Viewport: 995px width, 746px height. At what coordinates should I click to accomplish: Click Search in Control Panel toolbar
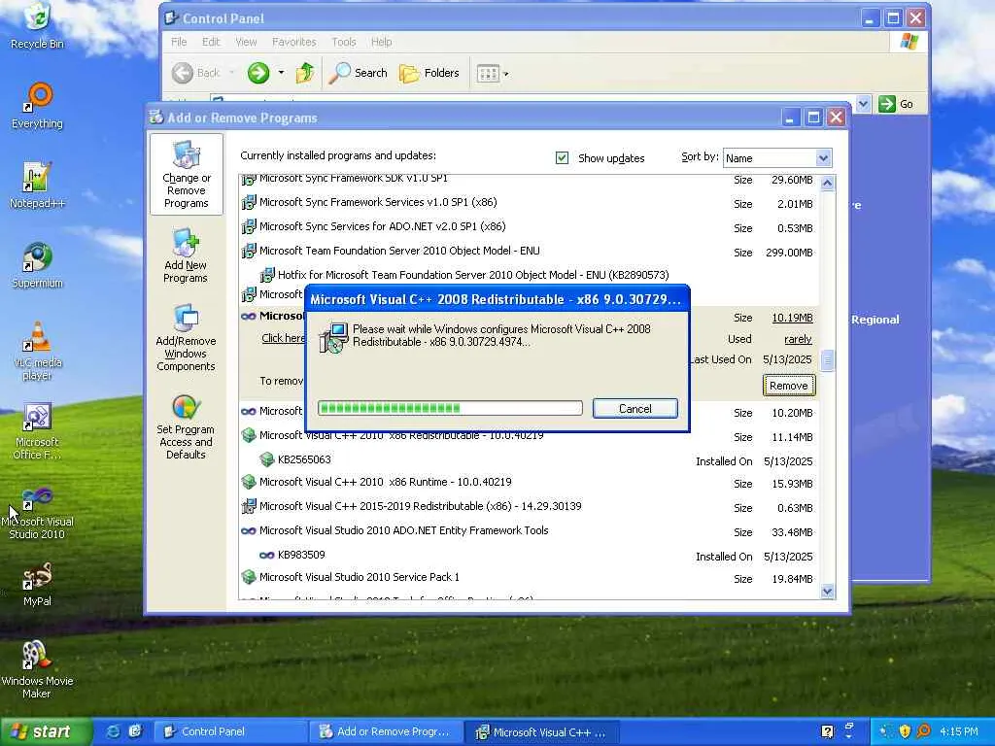click(359, 73)
